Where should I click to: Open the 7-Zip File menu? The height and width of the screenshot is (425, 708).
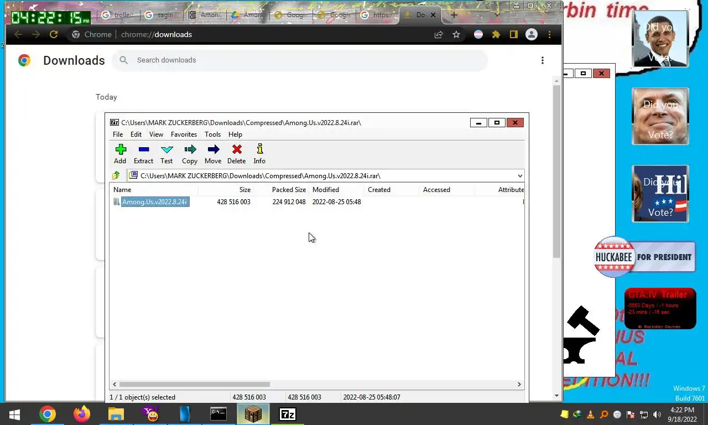(x=118, y=134)
